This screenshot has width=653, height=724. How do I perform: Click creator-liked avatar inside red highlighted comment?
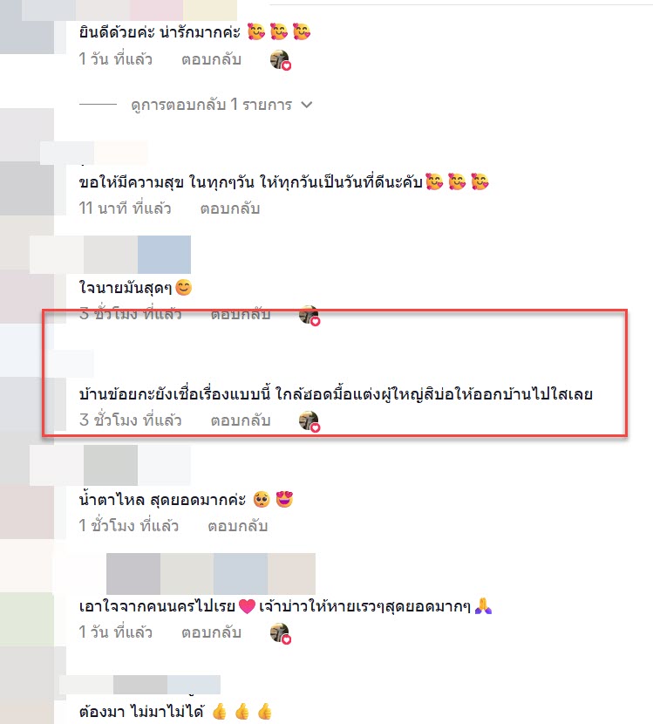point(309,421)
